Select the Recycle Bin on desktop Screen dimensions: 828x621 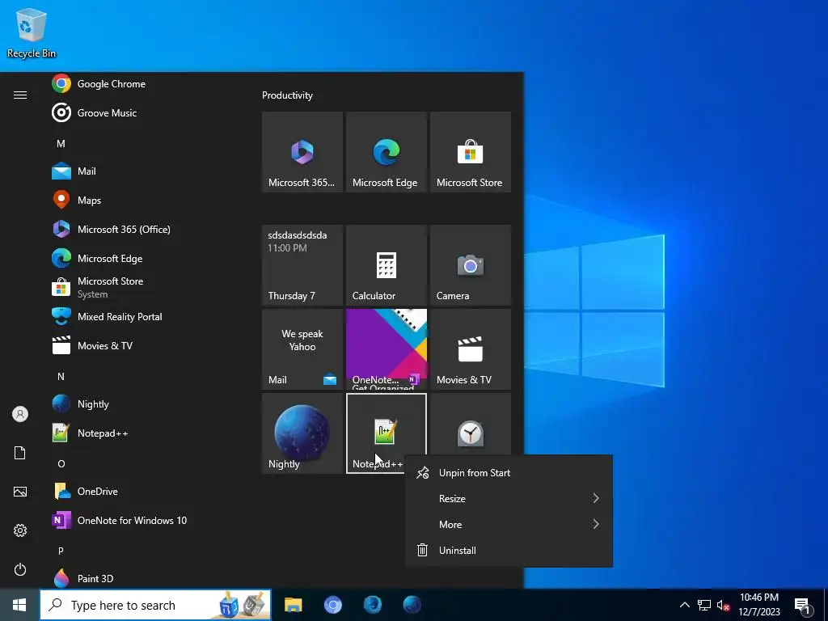click(x=32, y=32)
